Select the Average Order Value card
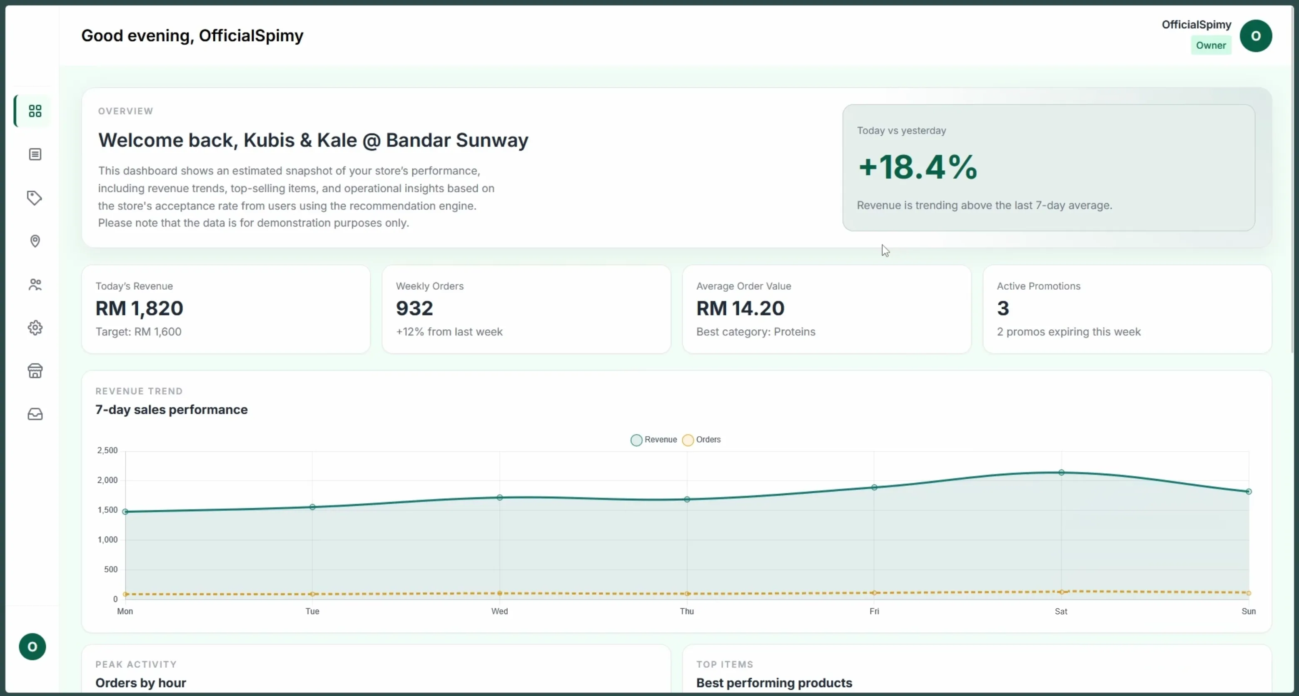 click(x=826, y=309)
